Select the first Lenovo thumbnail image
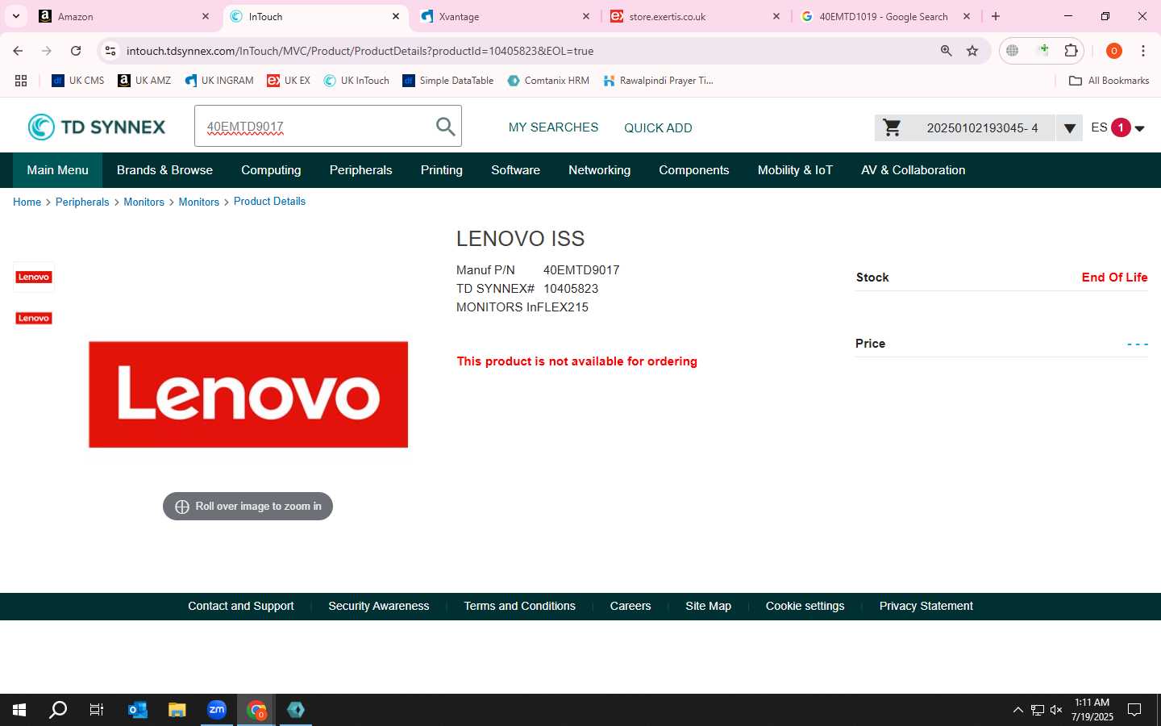This screenshot has width=1161, height=726. click(34, 277)
